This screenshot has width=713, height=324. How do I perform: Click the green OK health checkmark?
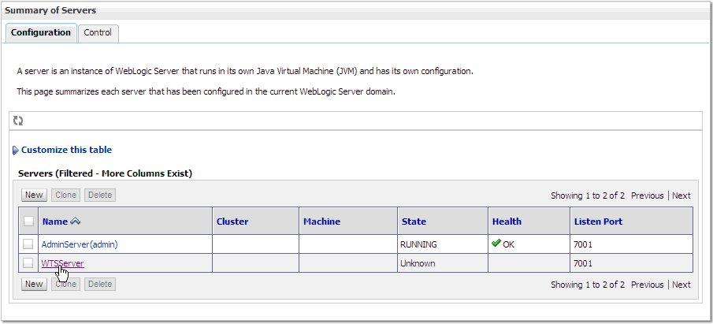click(x=496, y=244)
